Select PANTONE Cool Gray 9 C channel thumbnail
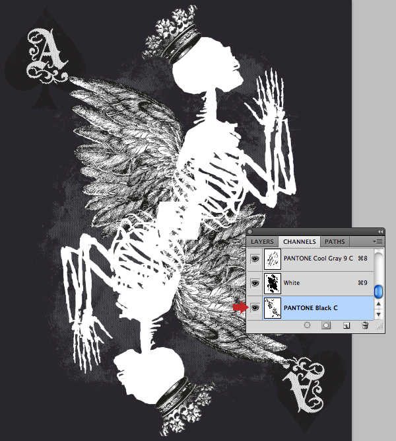The image size is (396, 441). coord(273,259)
